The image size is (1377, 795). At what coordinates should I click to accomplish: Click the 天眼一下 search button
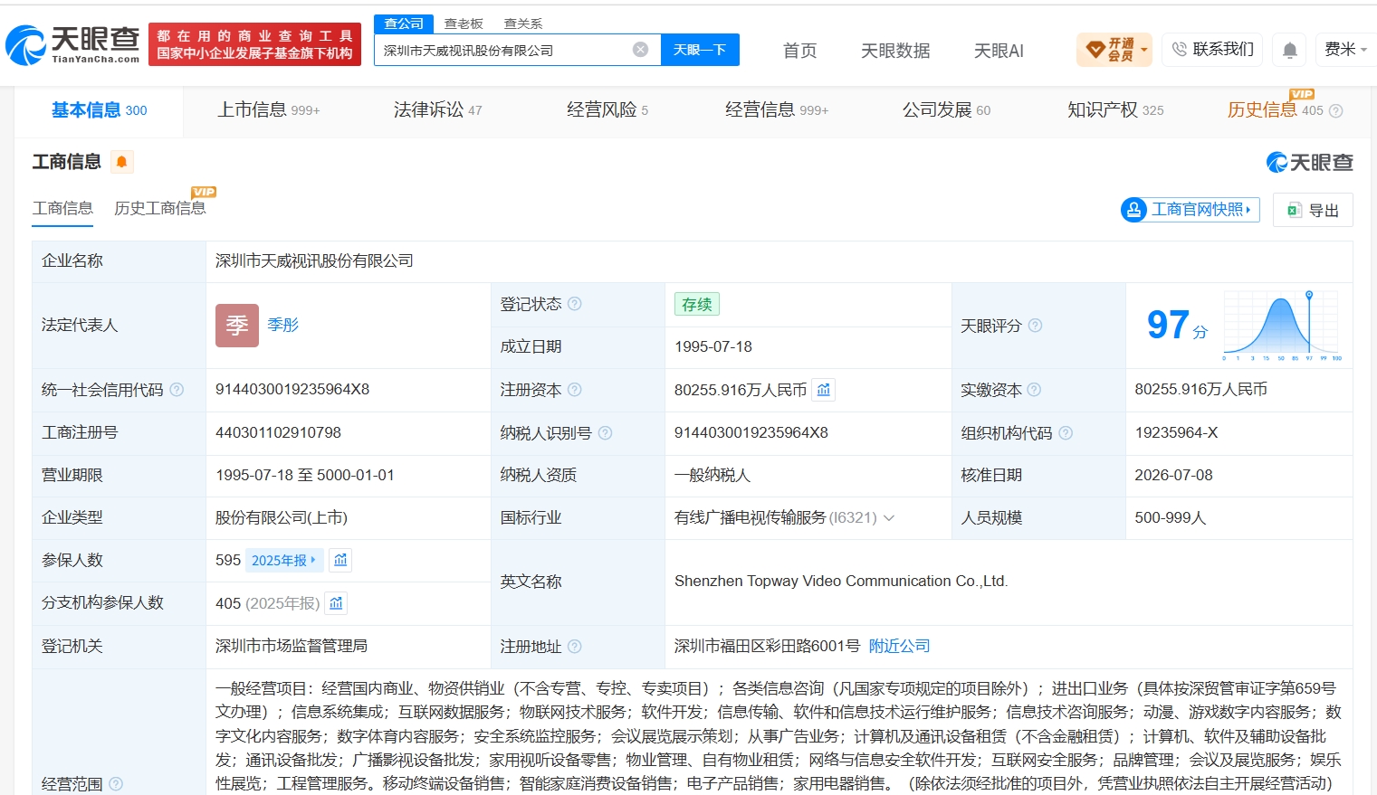click(700, 50)
